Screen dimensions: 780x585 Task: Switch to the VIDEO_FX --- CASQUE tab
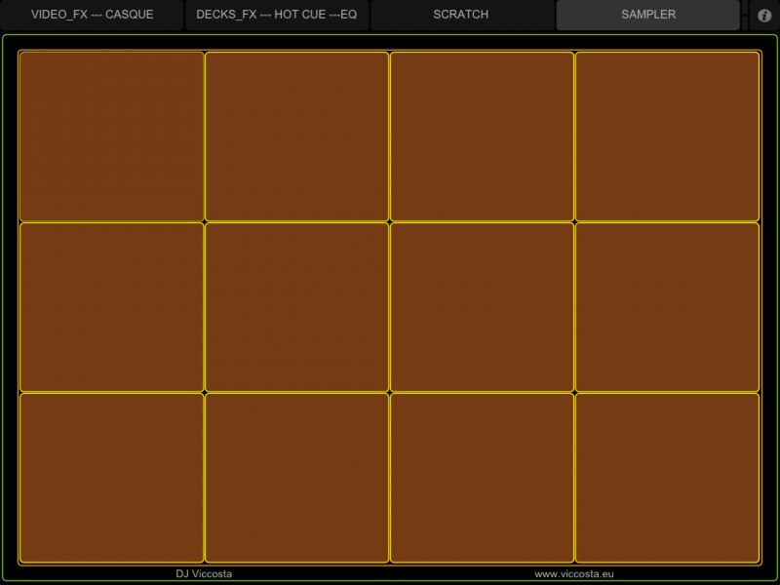pyautogui.click(x=92, y=16)
